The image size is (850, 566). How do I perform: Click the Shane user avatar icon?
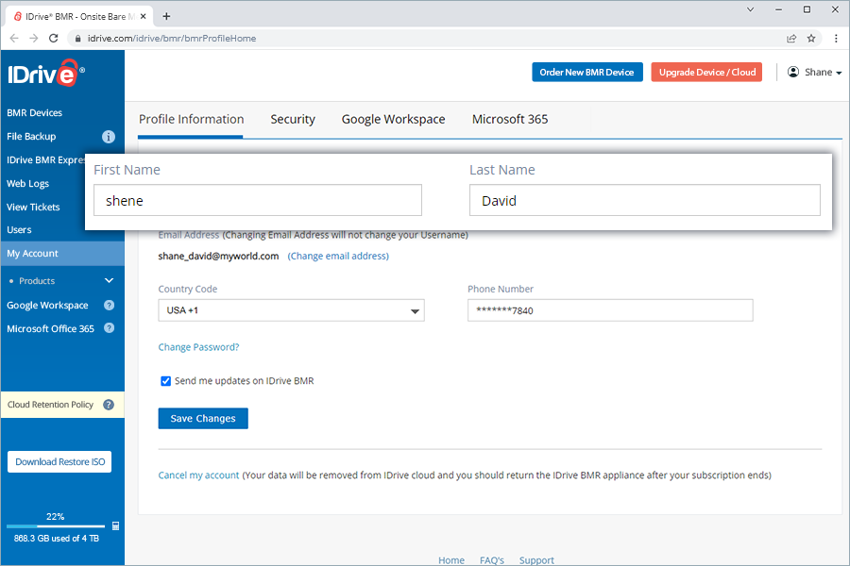point(793,72)
